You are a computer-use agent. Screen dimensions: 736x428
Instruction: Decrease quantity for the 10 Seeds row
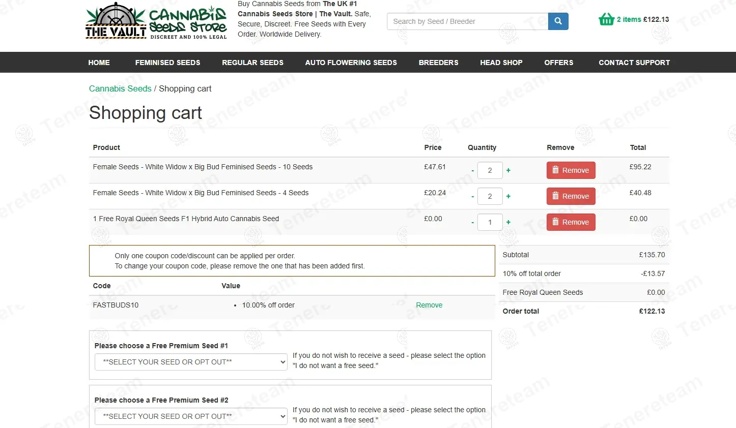click(x=473, y=171)
